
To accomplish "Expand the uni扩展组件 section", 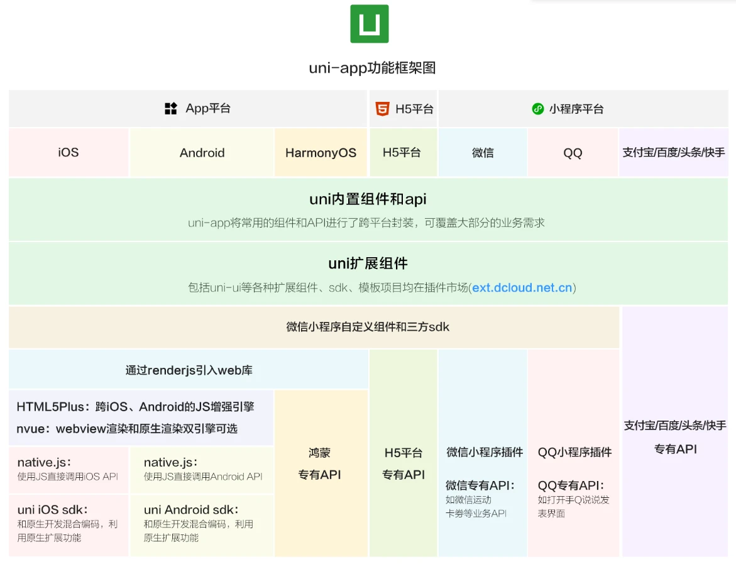I will 368,273.
